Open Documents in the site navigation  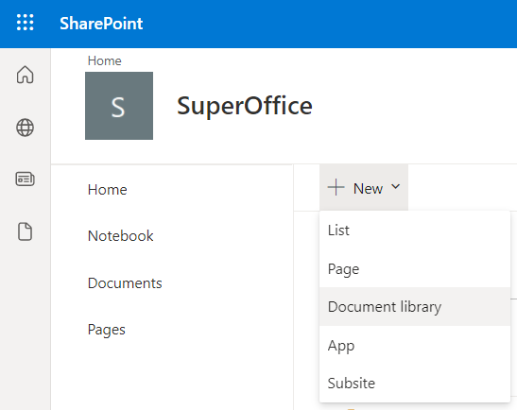[125, 283]
